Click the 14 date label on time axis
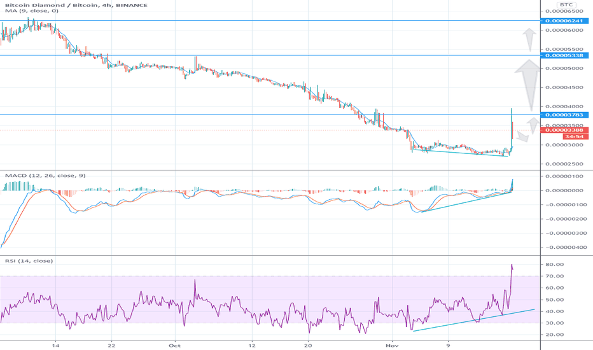 tap(55, 346)
